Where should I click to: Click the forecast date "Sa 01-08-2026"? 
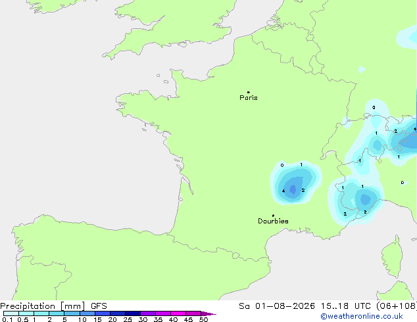point(277,306)
